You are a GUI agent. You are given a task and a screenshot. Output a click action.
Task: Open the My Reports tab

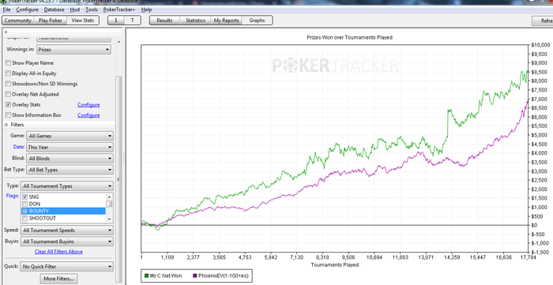(227, 21)
